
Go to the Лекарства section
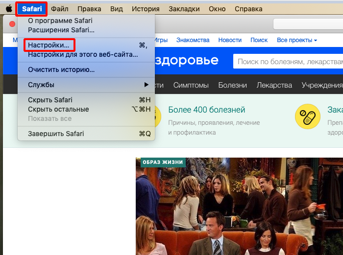tap(274, 85)
